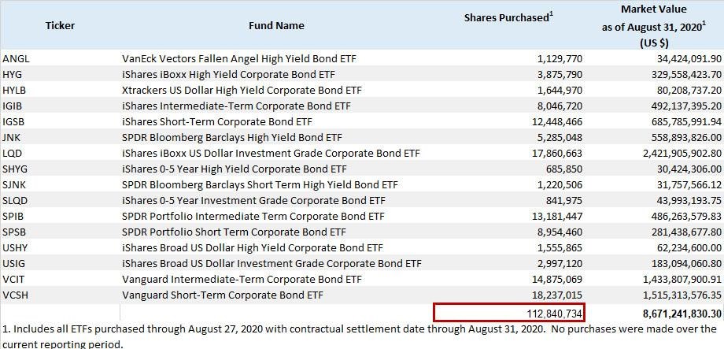The height and width of the screenshot is (349, 724).
Task: Select SPDR Bloomberg Barclays High Yield Bond ETF
Action: (x=232, y=137)
